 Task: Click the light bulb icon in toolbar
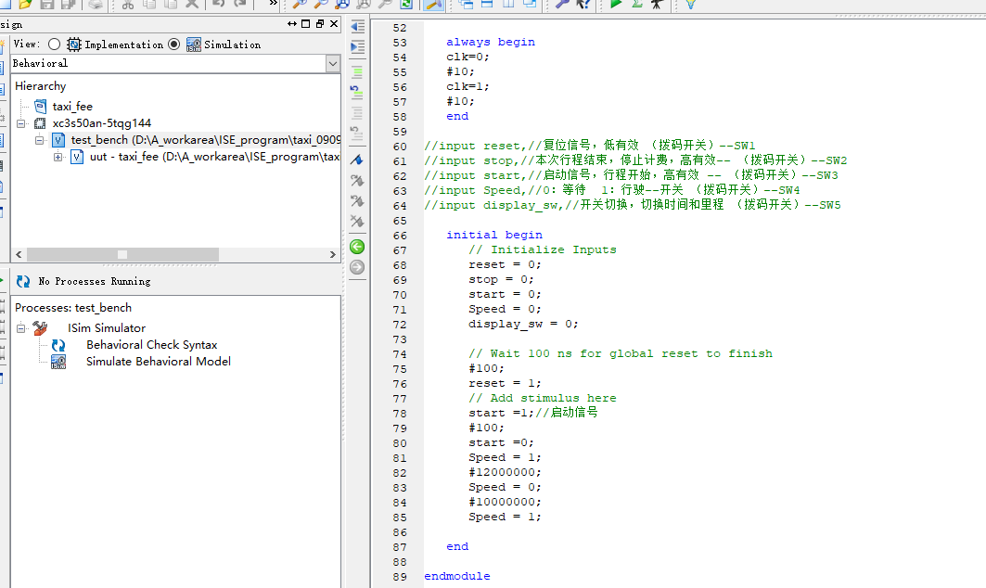690,5
